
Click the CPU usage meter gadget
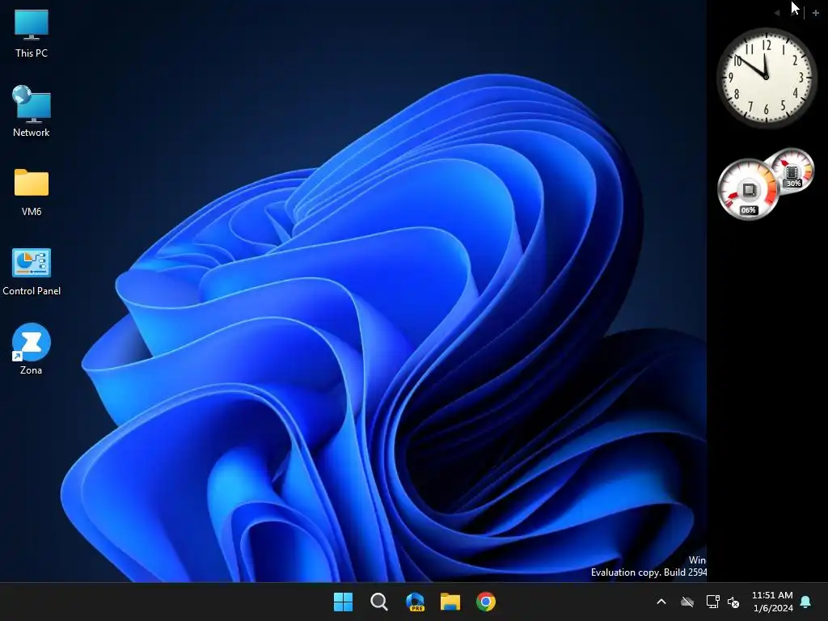[x=748, y=189]
